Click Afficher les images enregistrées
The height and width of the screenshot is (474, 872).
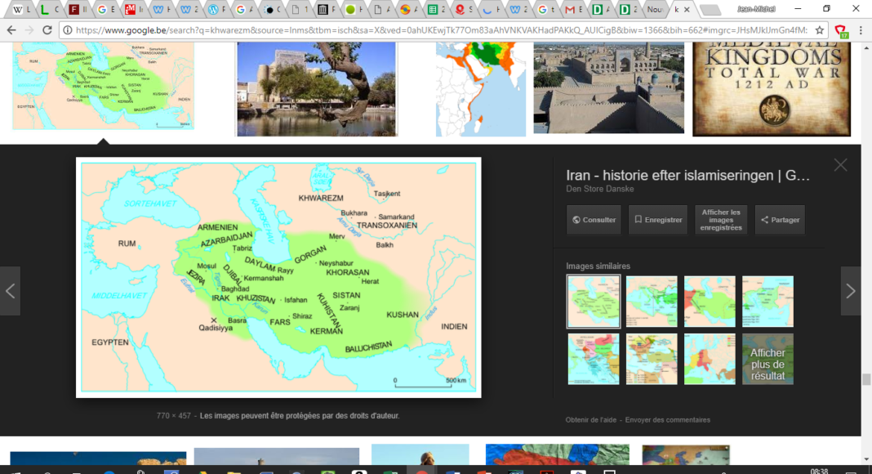click(720, 220)
